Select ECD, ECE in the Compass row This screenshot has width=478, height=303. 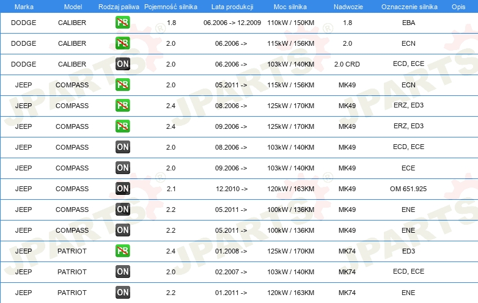pos(408,147)
